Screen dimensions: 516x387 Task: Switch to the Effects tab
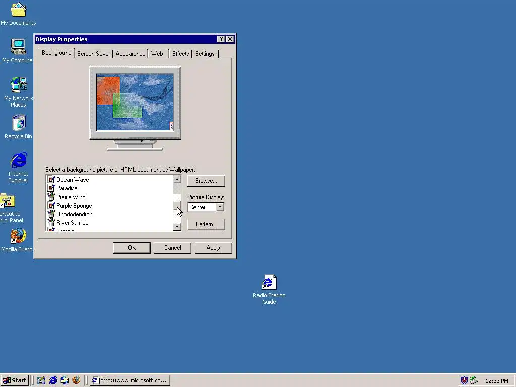(x=181, y=54)
